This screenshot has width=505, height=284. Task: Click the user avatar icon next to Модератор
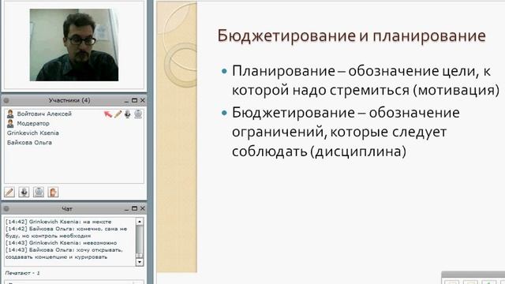pyautogui.click(x=10, y=123)
